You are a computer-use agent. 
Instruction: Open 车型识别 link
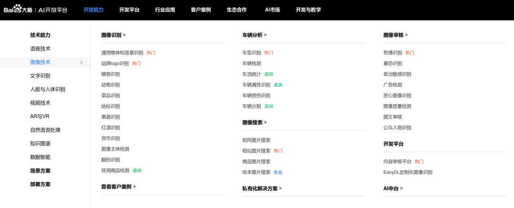coord(251,53)
